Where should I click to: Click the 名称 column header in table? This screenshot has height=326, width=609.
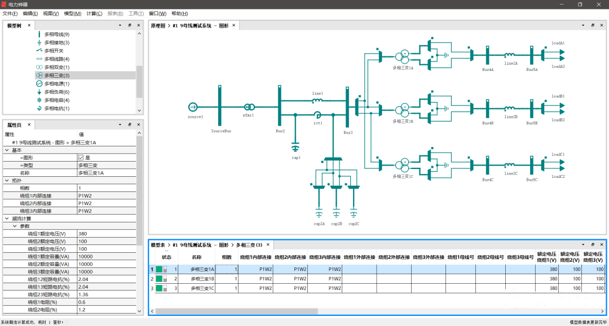(x=197, y=257)
